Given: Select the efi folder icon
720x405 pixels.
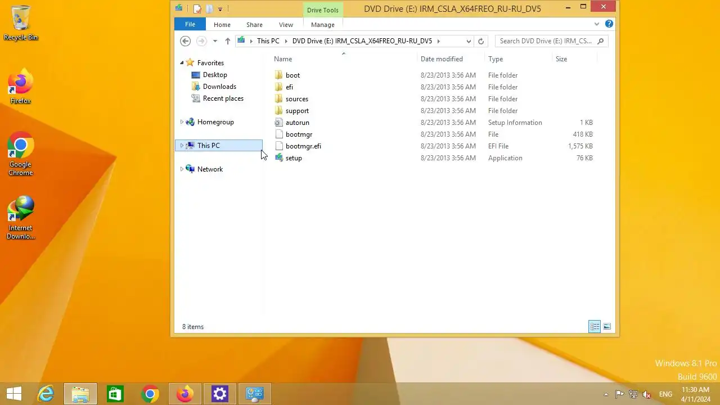Looking at the screenshot, I should (x=279, y=87).
